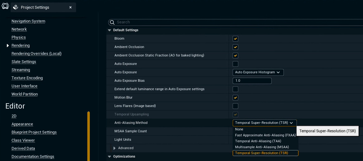Viewport: 363px width, 161px height.
Task: Select Multisample Anti-Aliasing (MSAA) from list
Action: click(262, 147)
